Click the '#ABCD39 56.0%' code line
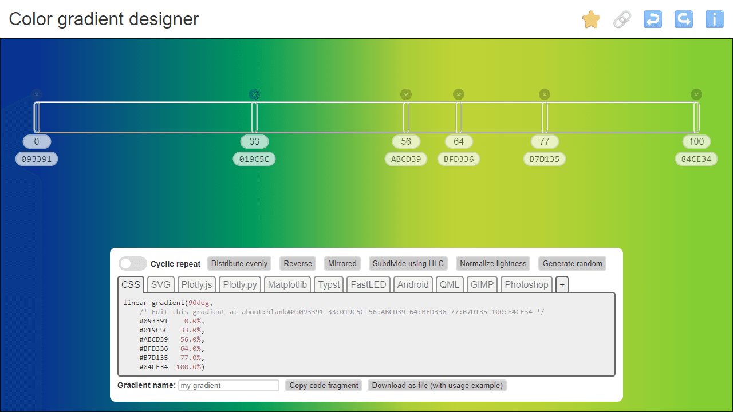This screenshot has height=412, width=733. point(171,339)
